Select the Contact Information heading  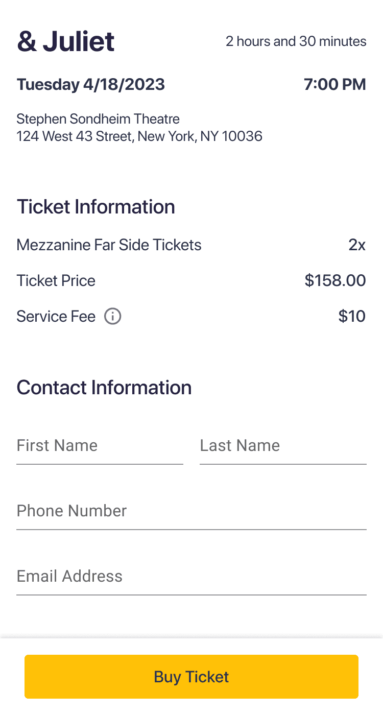click(104, 388)
